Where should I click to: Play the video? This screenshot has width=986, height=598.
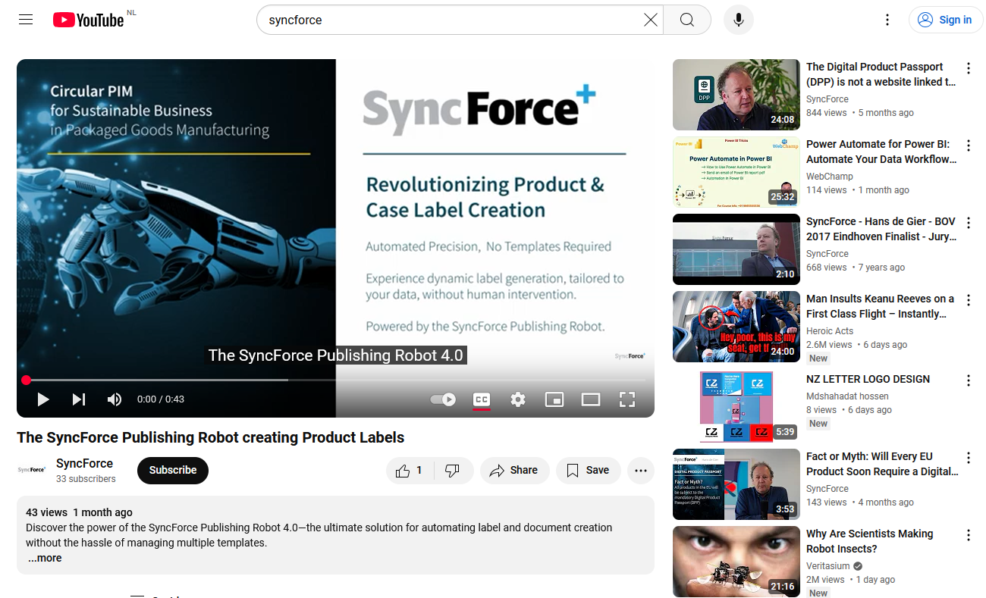tap(43, 399)
